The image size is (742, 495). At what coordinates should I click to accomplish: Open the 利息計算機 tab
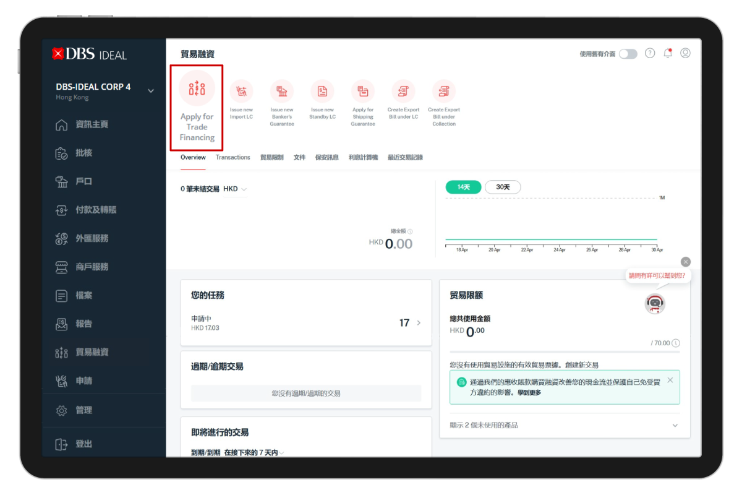point(363,158)
